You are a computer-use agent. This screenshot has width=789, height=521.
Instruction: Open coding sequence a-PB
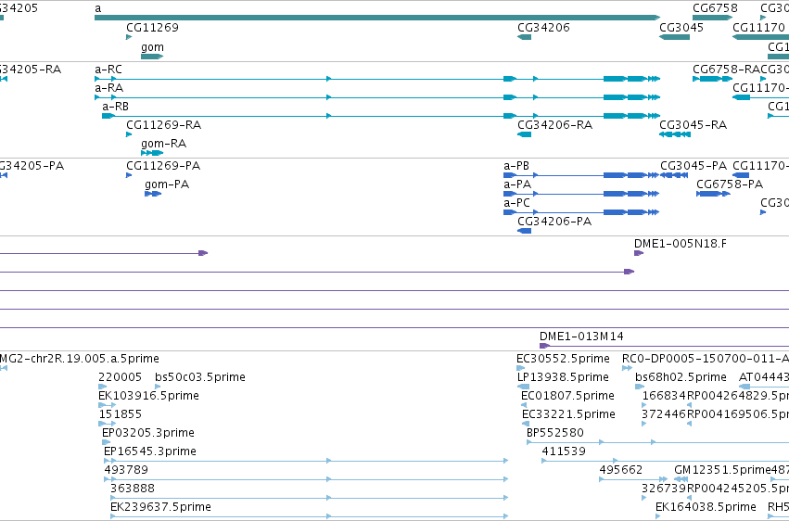pyautogui.click(x=581, y=175)
